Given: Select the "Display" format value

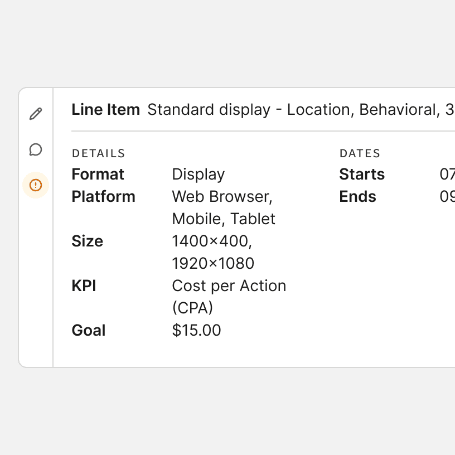Looking at the screenshot, I should [198, 175].
